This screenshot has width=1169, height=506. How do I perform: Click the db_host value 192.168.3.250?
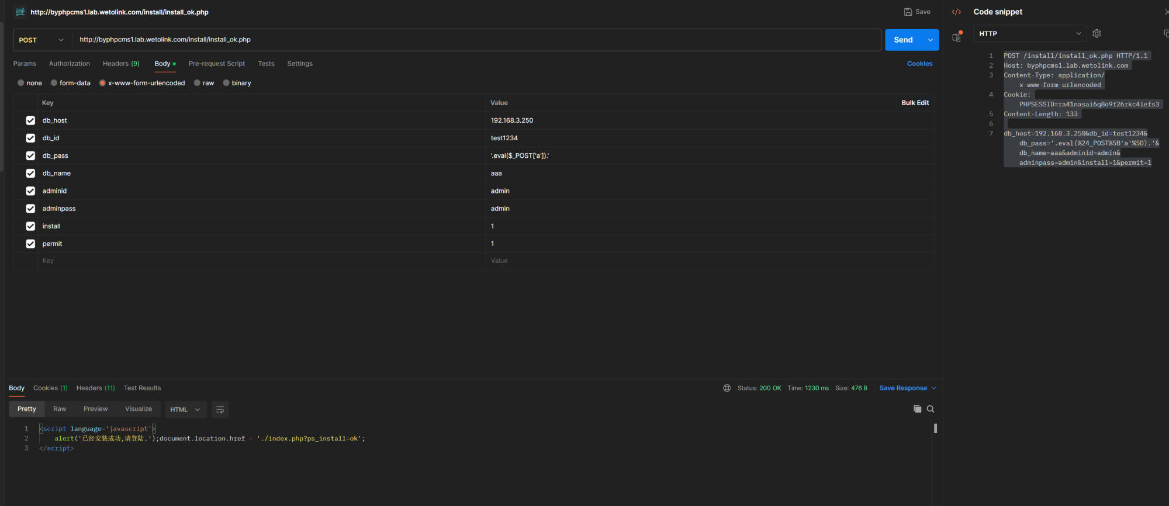pyautogui.click(x=512, y=120)
